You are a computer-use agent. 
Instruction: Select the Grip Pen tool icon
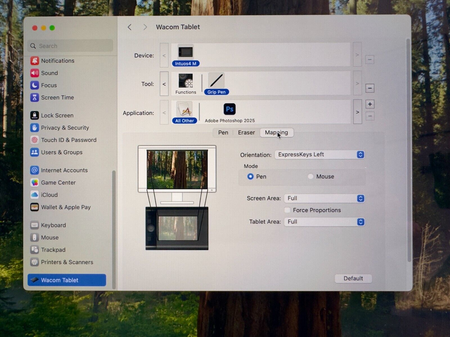pos(216,81)
